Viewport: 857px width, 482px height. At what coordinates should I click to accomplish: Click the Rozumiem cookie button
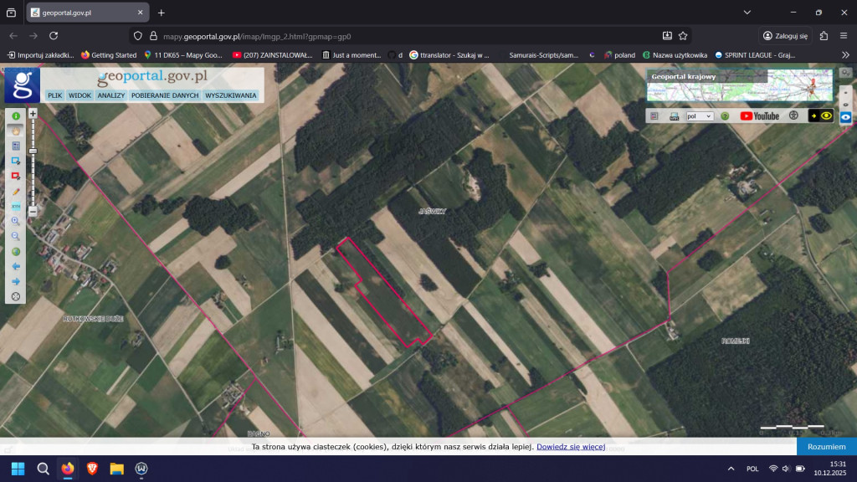[826, 447]
